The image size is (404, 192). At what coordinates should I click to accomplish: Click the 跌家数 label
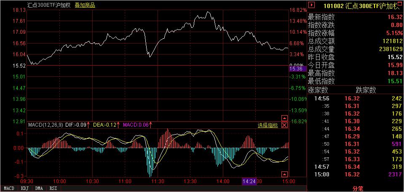click(366, 90)
